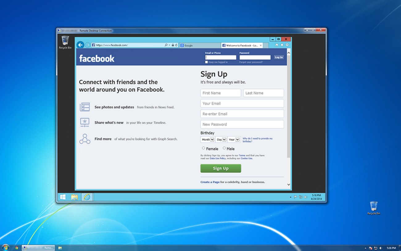Click the Log In button
The height and width of the screenshot is (251, 401).
click(279, 57)
